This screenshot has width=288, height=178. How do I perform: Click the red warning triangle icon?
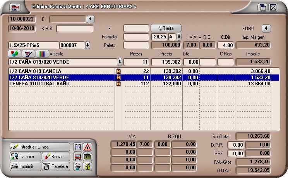[87, 147]
